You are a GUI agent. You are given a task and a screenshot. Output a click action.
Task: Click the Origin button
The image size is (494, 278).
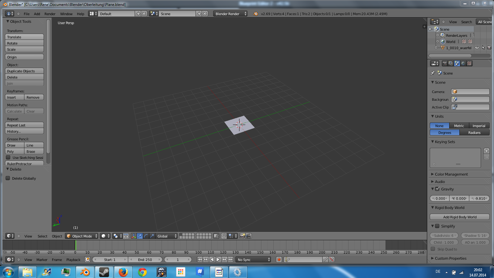pos(24,57)
